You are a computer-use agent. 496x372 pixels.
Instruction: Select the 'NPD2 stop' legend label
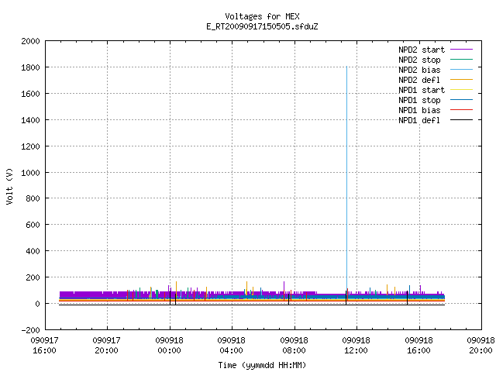click(x=419, y=60)
